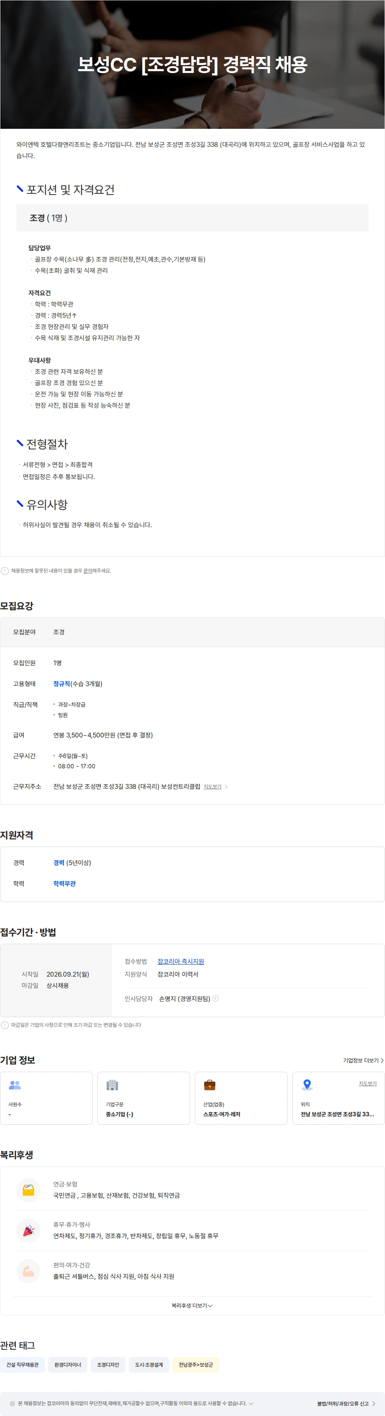Click info icon beside 채용정보에 잘못된 내용 notice

[5, 571]
